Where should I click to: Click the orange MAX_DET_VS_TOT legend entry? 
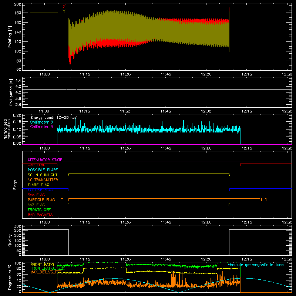click(x=46, y=272)
